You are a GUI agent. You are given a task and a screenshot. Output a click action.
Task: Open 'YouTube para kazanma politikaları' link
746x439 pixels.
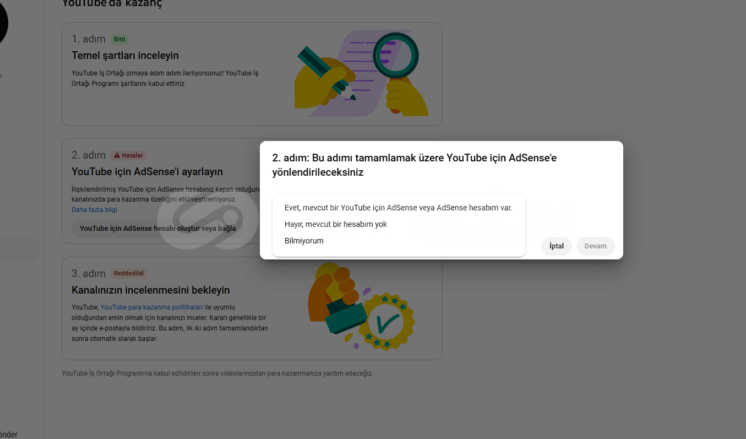pyautogui.click(x=152, y=307)
